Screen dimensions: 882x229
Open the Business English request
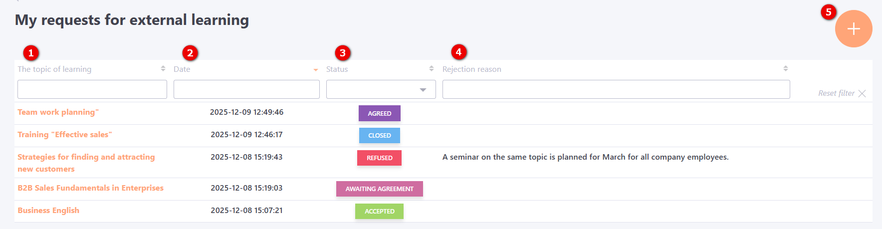(48, 211)
